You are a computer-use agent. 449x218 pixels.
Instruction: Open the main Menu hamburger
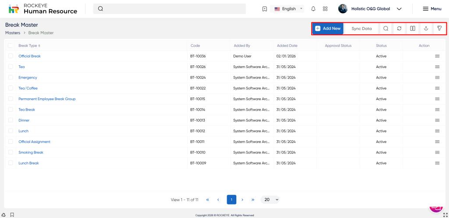point(431,9)
